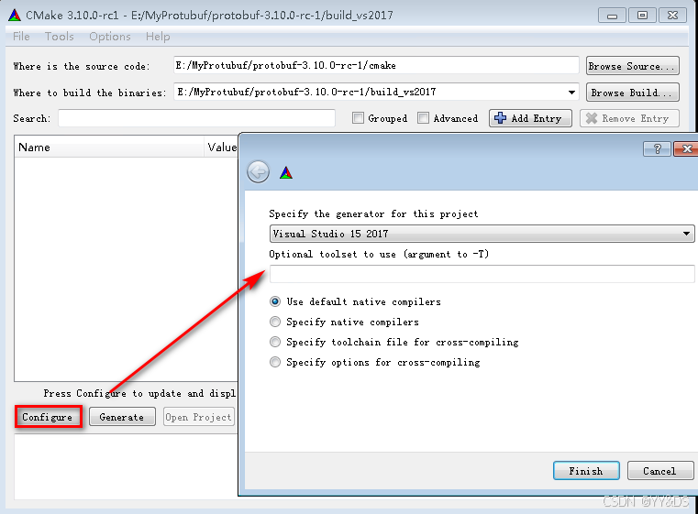This screenshot has height=514, width=698.
Task: Click the Value column header
Action: point(222,148)
